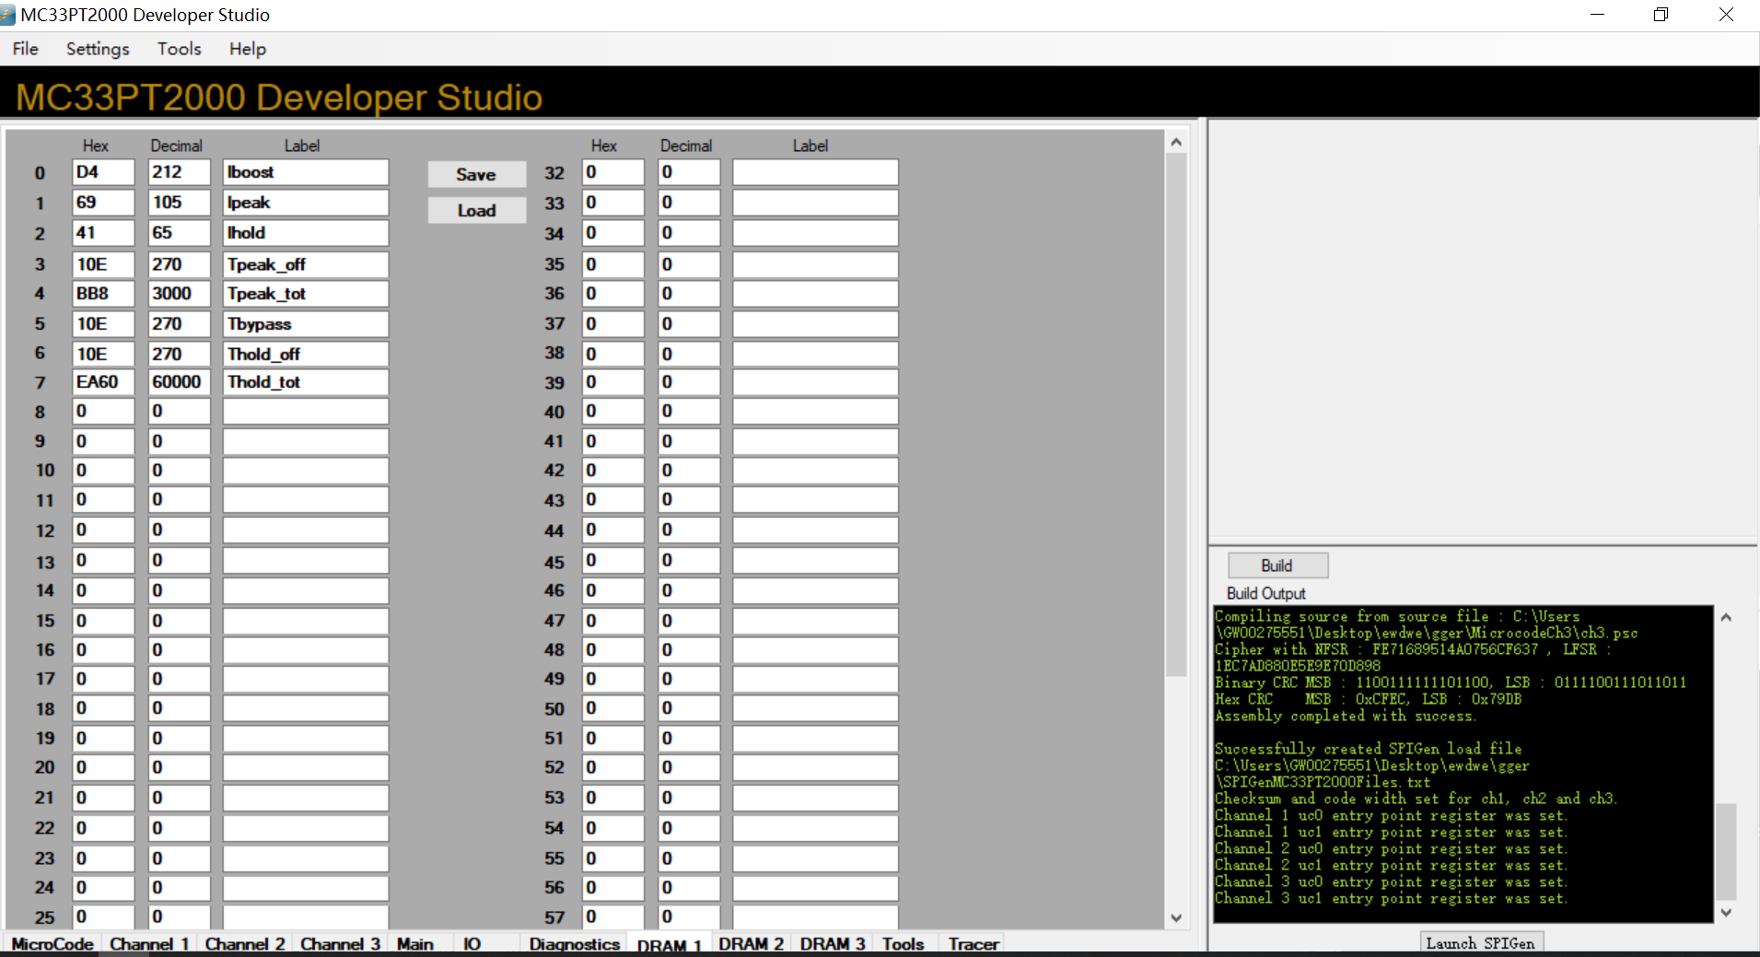Click the Hex field of row 16
This screenshot has height=957, width=1760.
tap(103, 650)
